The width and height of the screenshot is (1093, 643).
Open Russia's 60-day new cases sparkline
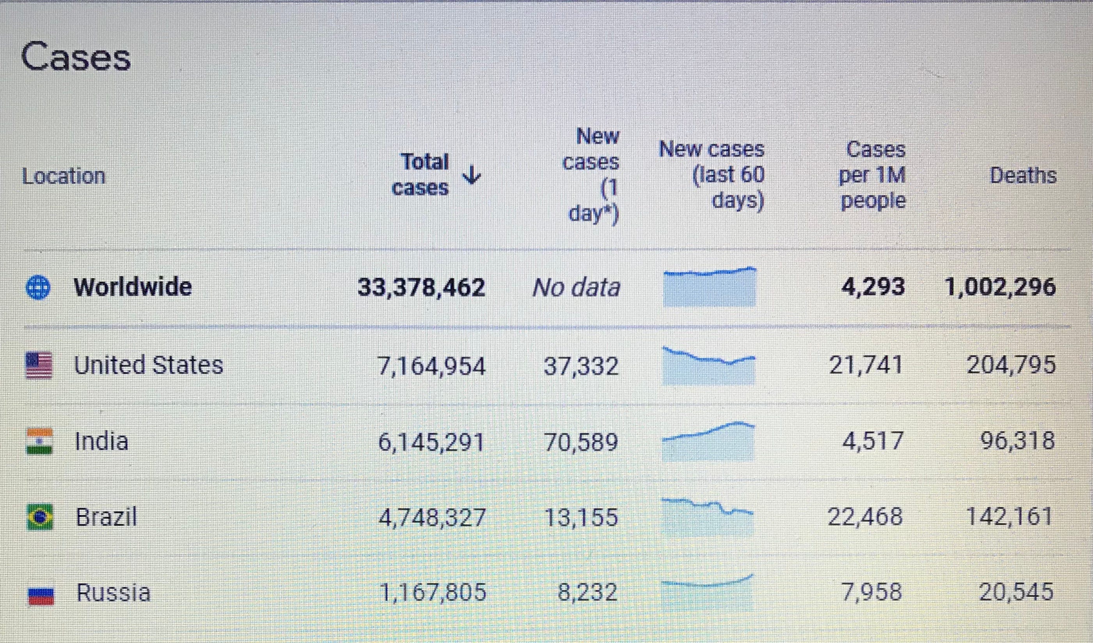[x=707, y=593]
